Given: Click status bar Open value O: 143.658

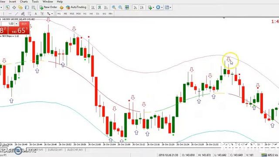Looking at the screenshot, I should click(x=188, y=155).
